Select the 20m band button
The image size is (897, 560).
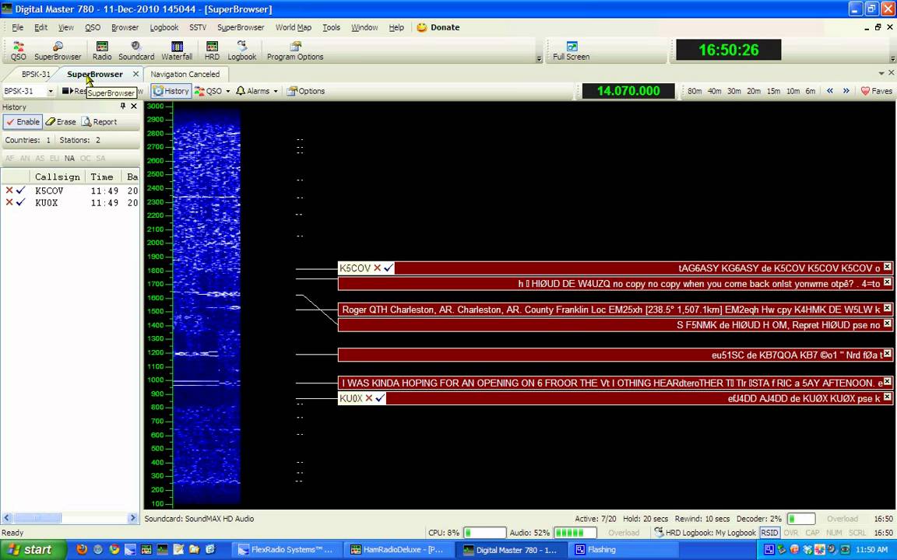pos(754,91)
